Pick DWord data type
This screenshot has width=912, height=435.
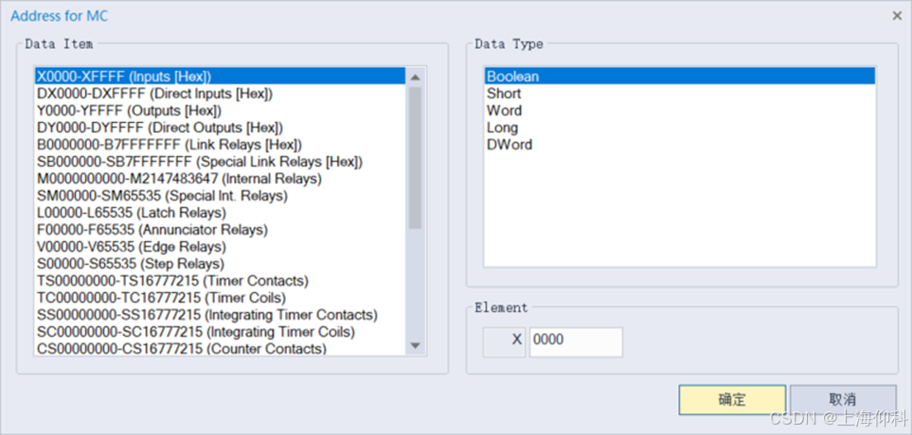point(510,145)
